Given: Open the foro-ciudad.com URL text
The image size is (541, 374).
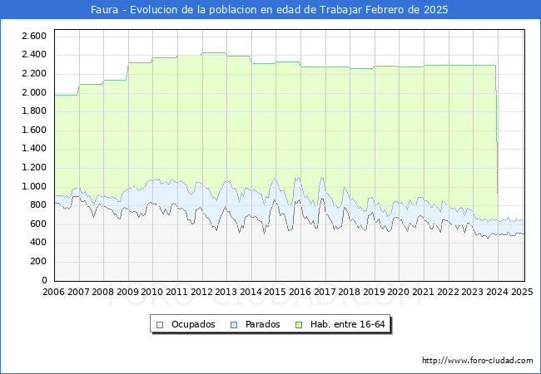Looking at the screenshot, I should (478, 360).
